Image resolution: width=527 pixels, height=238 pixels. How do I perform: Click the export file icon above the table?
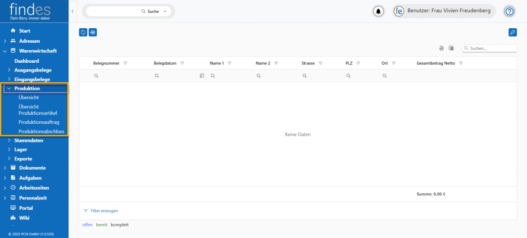(442, 48)
